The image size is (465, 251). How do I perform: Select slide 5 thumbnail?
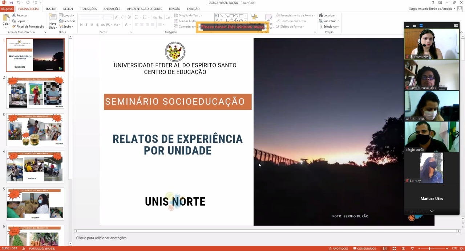pyautogui.click(x=35, y=204)
